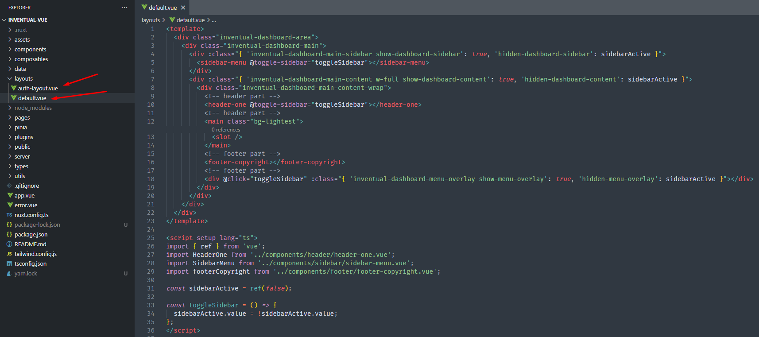Click 'HeaderOne' import on line 27

[x=210, y=255]
